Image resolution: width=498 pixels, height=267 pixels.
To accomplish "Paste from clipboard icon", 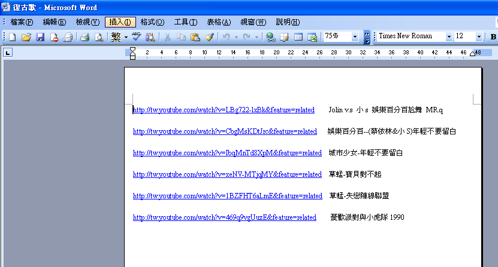I will click(195, 37).
